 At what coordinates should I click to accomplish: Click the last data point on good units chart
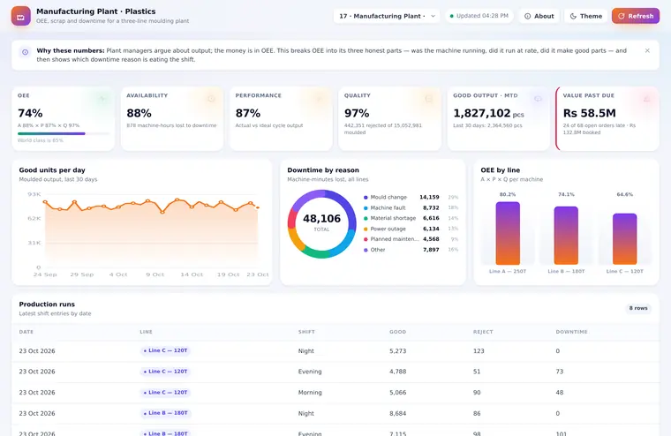[x=258, y=207]
